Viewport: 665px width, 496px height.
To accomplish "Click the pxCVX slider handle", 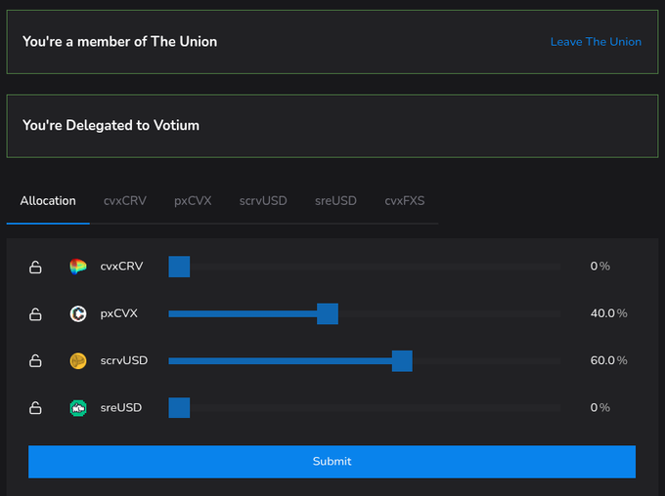I will [x=328, y=313].
